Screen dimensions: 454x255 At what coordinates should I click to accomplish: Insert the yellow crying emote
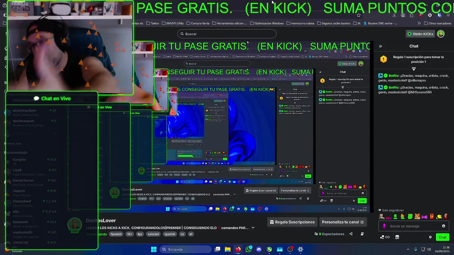(439, 216)
